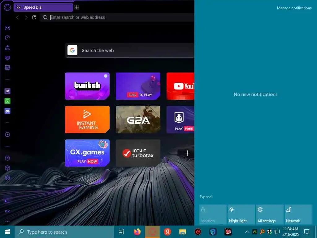Launch Yandex browser from the taskbar
Screen dimensions: 317x238
[x=167, y=232]
